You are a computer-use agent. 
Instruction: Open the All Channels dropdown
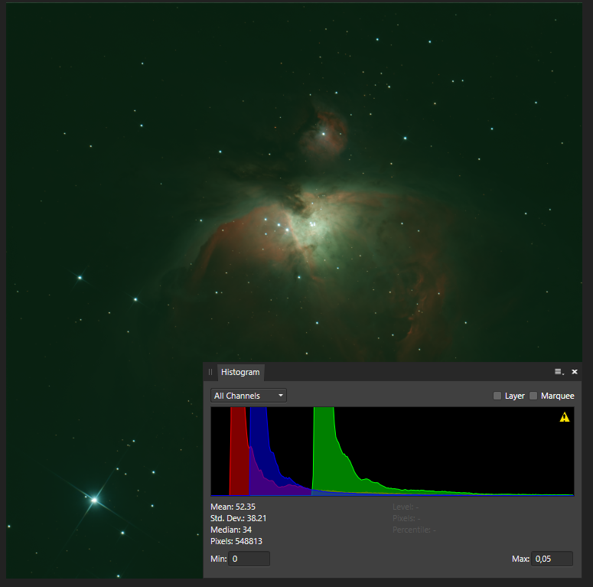(249, 396)
